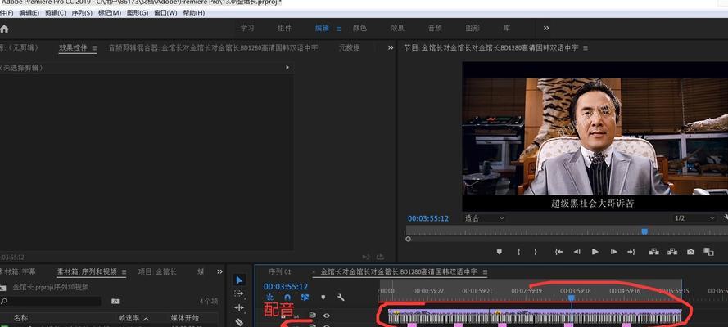Image resolution: width=728 pixels, height=327 pixels.
Task: Click the timeline ruler playhead
Action: point(572,298)
